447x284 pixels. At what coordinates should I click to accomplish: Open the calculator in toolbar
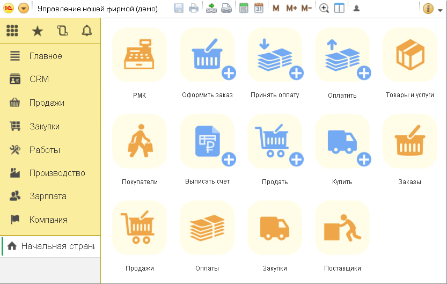tap(244, 9)
